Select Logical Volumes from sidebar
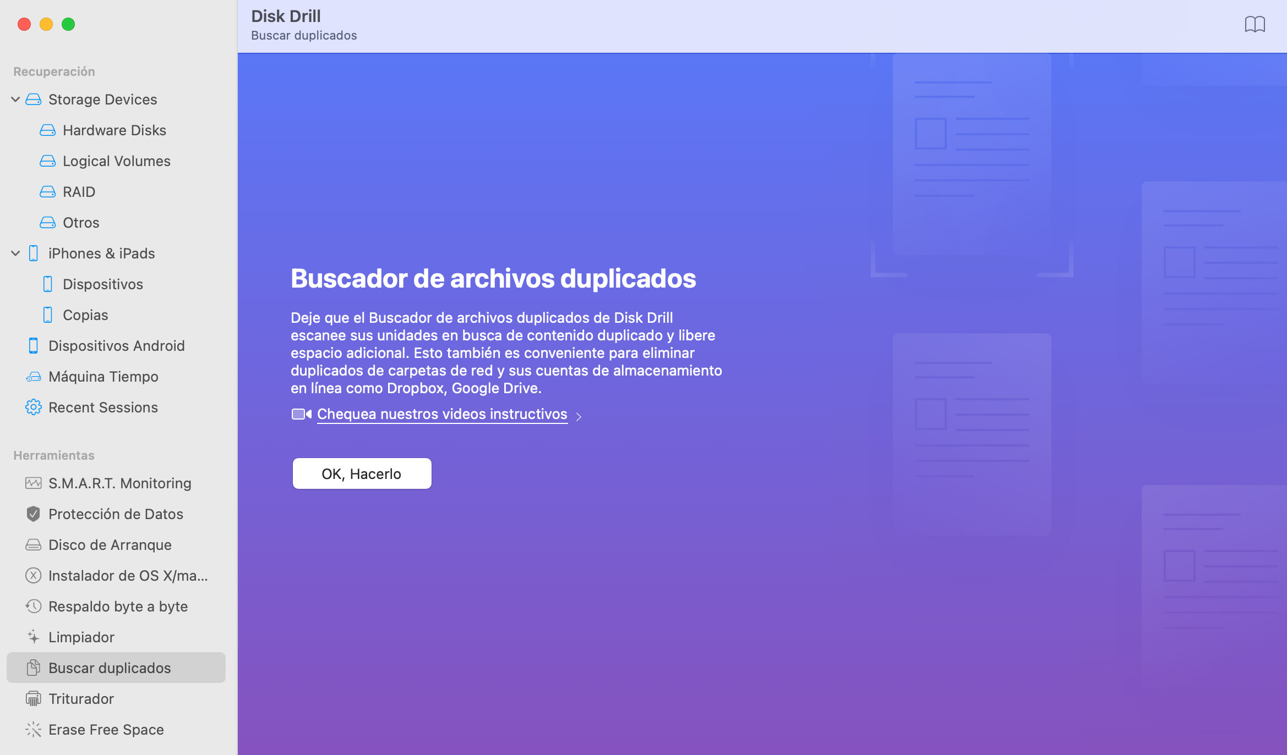Screen dimensions: 1287x755 click(116, 161)
